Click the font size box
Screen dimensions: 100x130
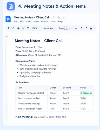tap(66, 28)
